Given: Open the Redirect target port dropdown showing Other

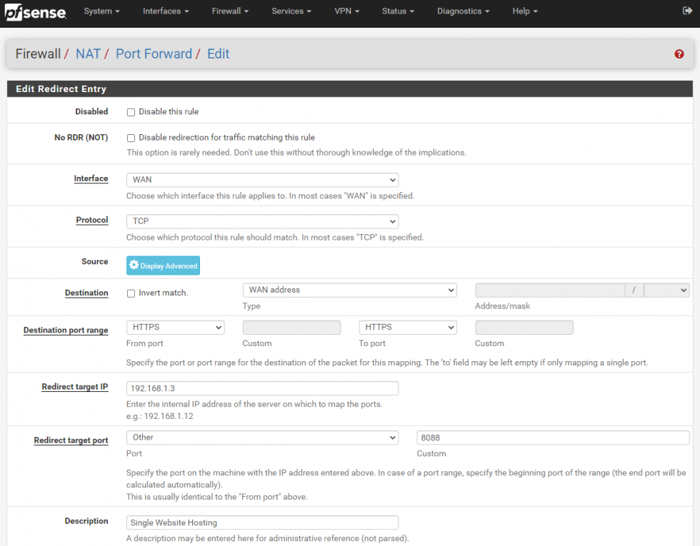Looking at the screenshot, I should coord(262,438).
